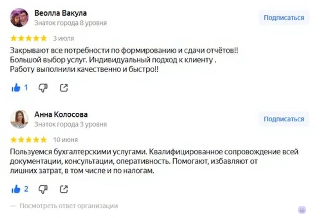The image size is (333, 218).
Task: Share Веолла Вакула's review
Action: [x=64, y=88]
